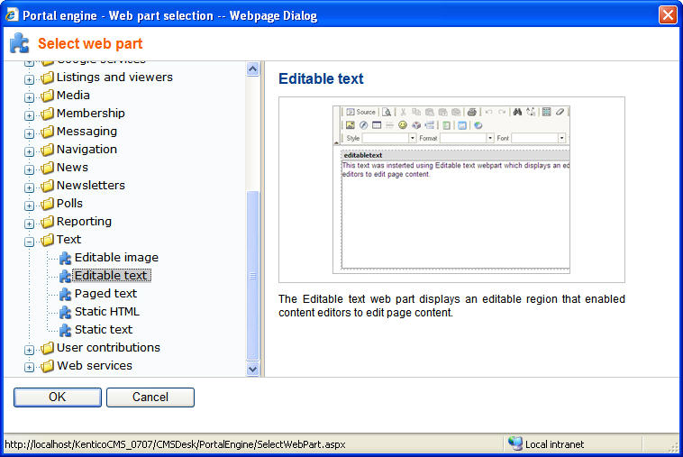Expand the Membership category
683x457 pixels.
29,115
